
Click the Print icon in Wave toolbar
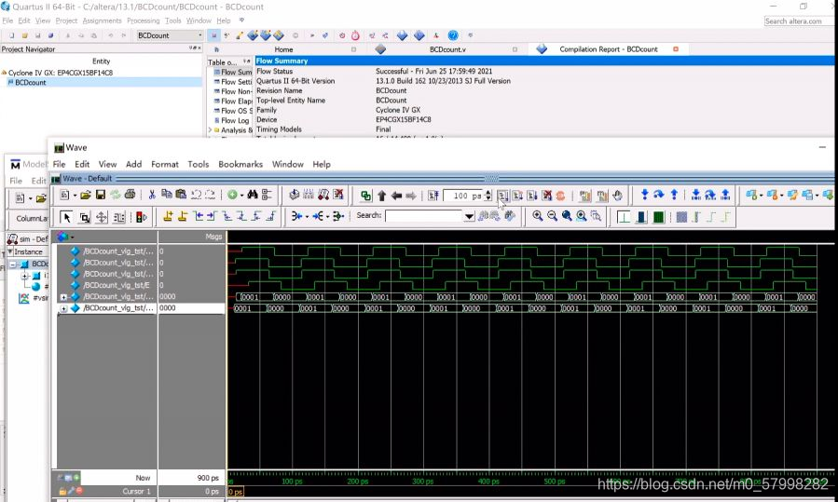tap(130, 196)
